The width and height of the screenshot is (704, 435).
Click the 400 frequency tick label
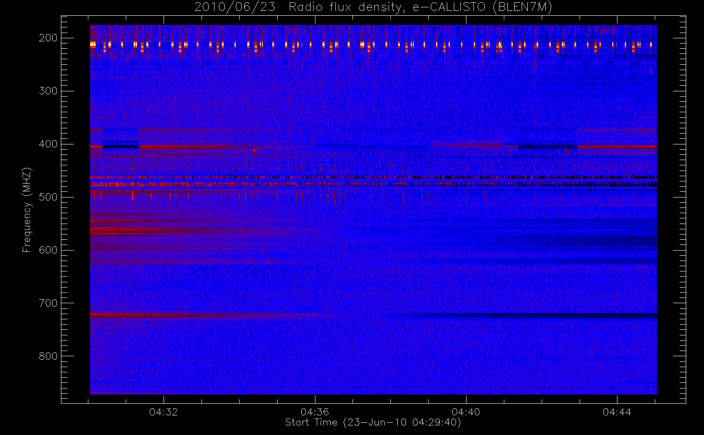click(48, 144)
